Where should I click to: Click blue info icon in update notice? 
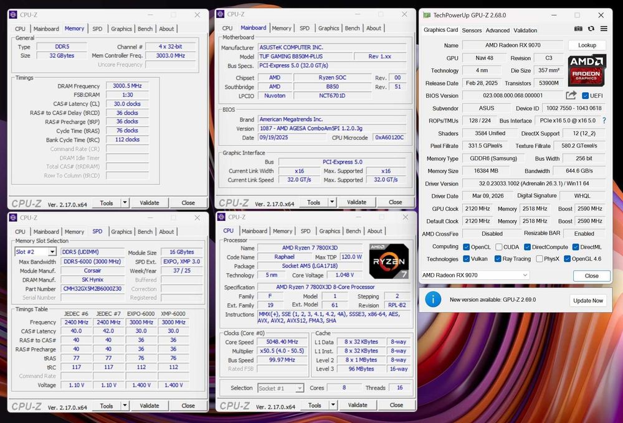pos(433,299)
